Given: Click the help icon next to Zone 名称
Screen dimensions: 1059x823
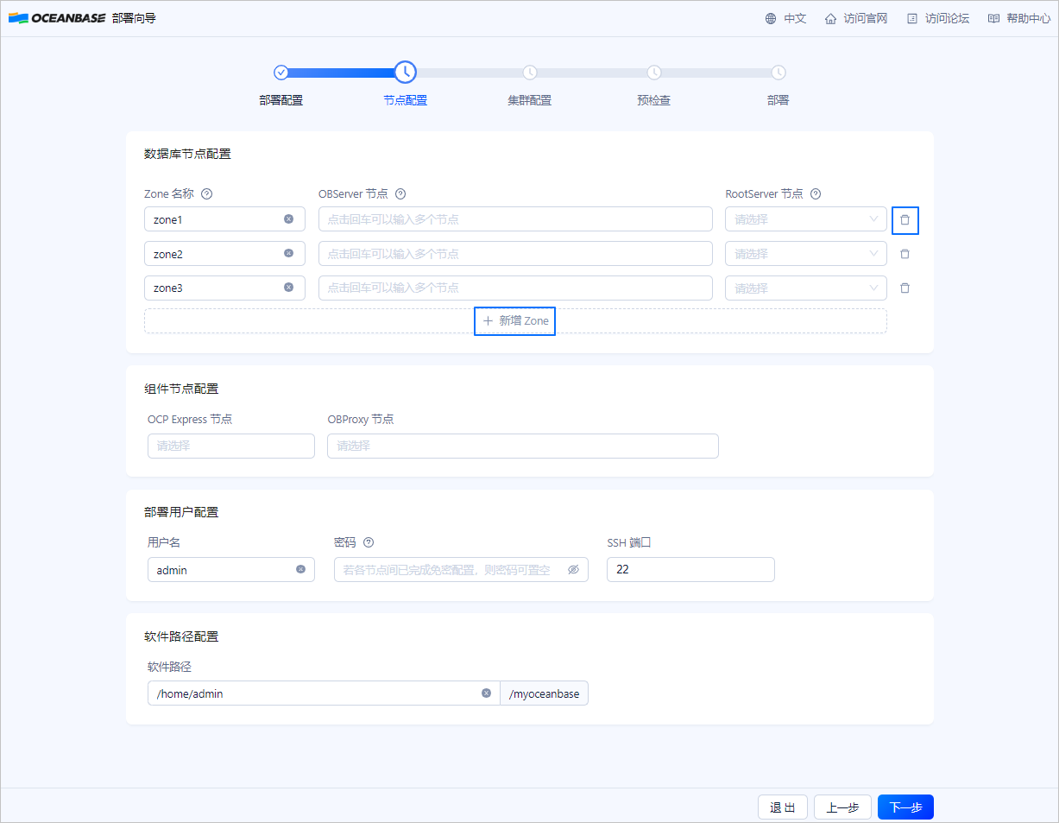Looking at the screenshot, I should 206,193.
